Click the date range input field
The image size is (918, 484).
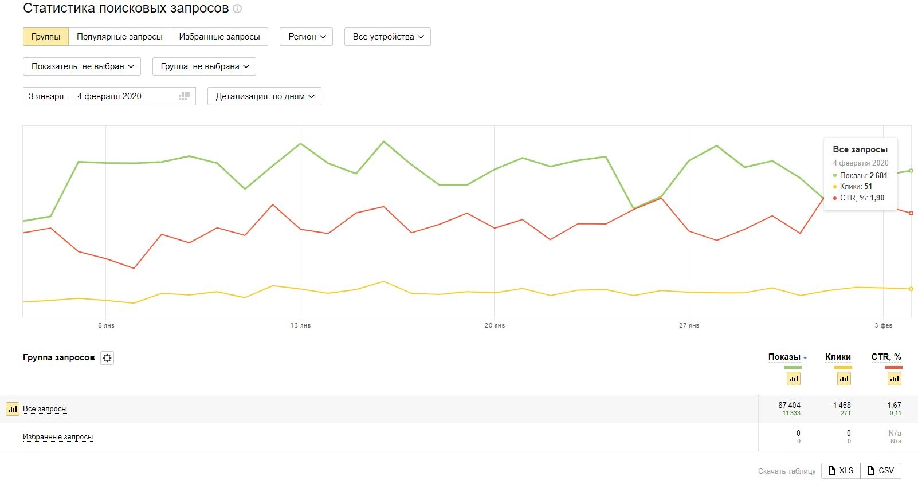pyautogui.click(x=100, y=96)
